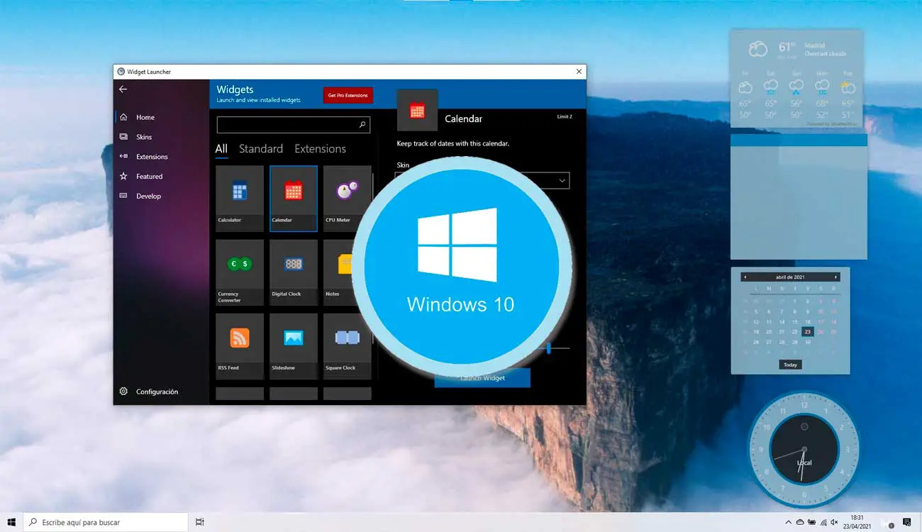Click the 'abril de 2021' calendar header
Screen dimensions: 922x532
click(x=790, y=277)
